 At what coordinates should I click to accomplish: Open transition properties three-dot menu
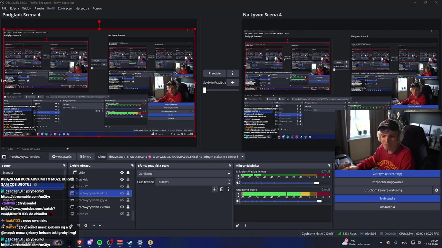228,189
